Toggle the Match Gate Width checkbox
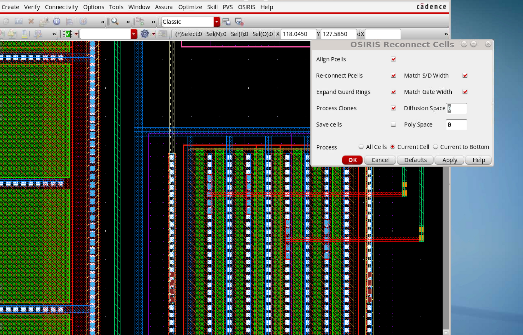The image size is (523, 335). coord(465,92)
